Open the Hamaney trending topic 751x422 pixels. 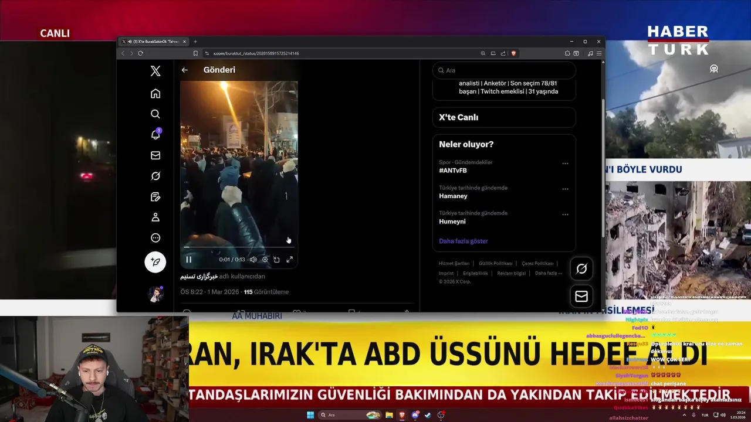click(x=453, y=196)
